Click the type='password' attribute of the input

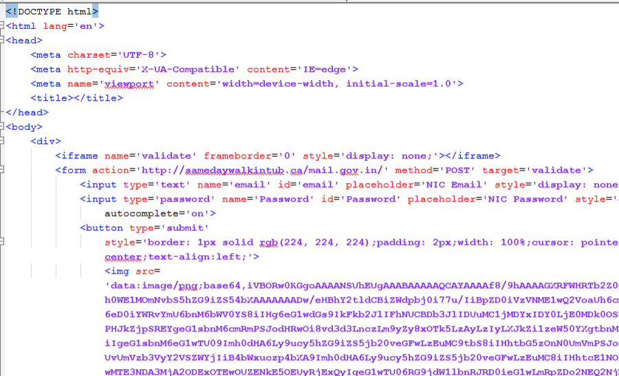[169, 199]
